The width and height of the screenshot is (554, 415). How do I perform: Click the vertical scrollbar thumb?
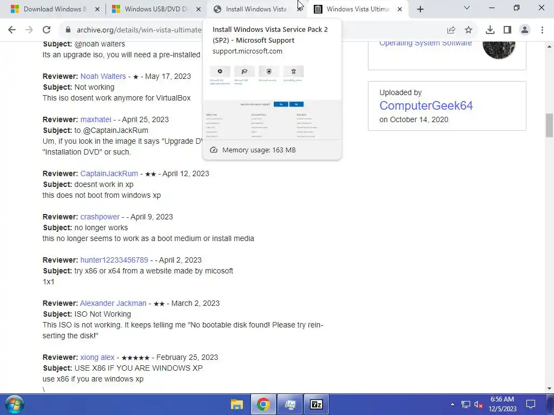pyautogui.click(x=549, y=125)
